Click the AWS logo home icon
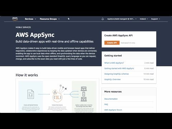This screenshot has height=129, width=172. (15, 19)
